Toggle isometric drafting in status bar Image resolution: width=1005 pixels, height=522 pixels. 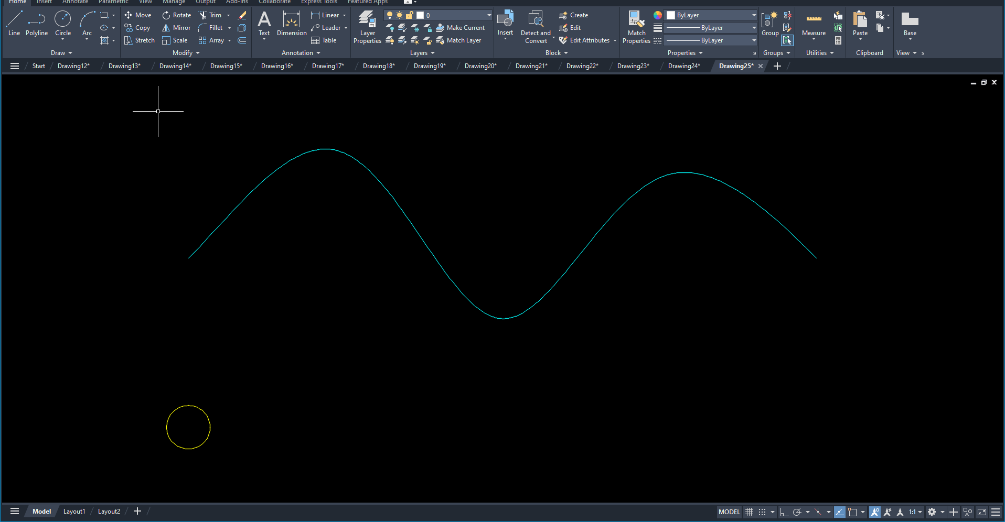[818, 512]
